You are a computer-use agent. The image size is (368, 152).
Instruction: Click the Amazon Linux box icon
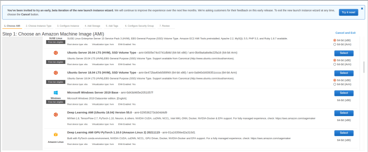(56, 134)
